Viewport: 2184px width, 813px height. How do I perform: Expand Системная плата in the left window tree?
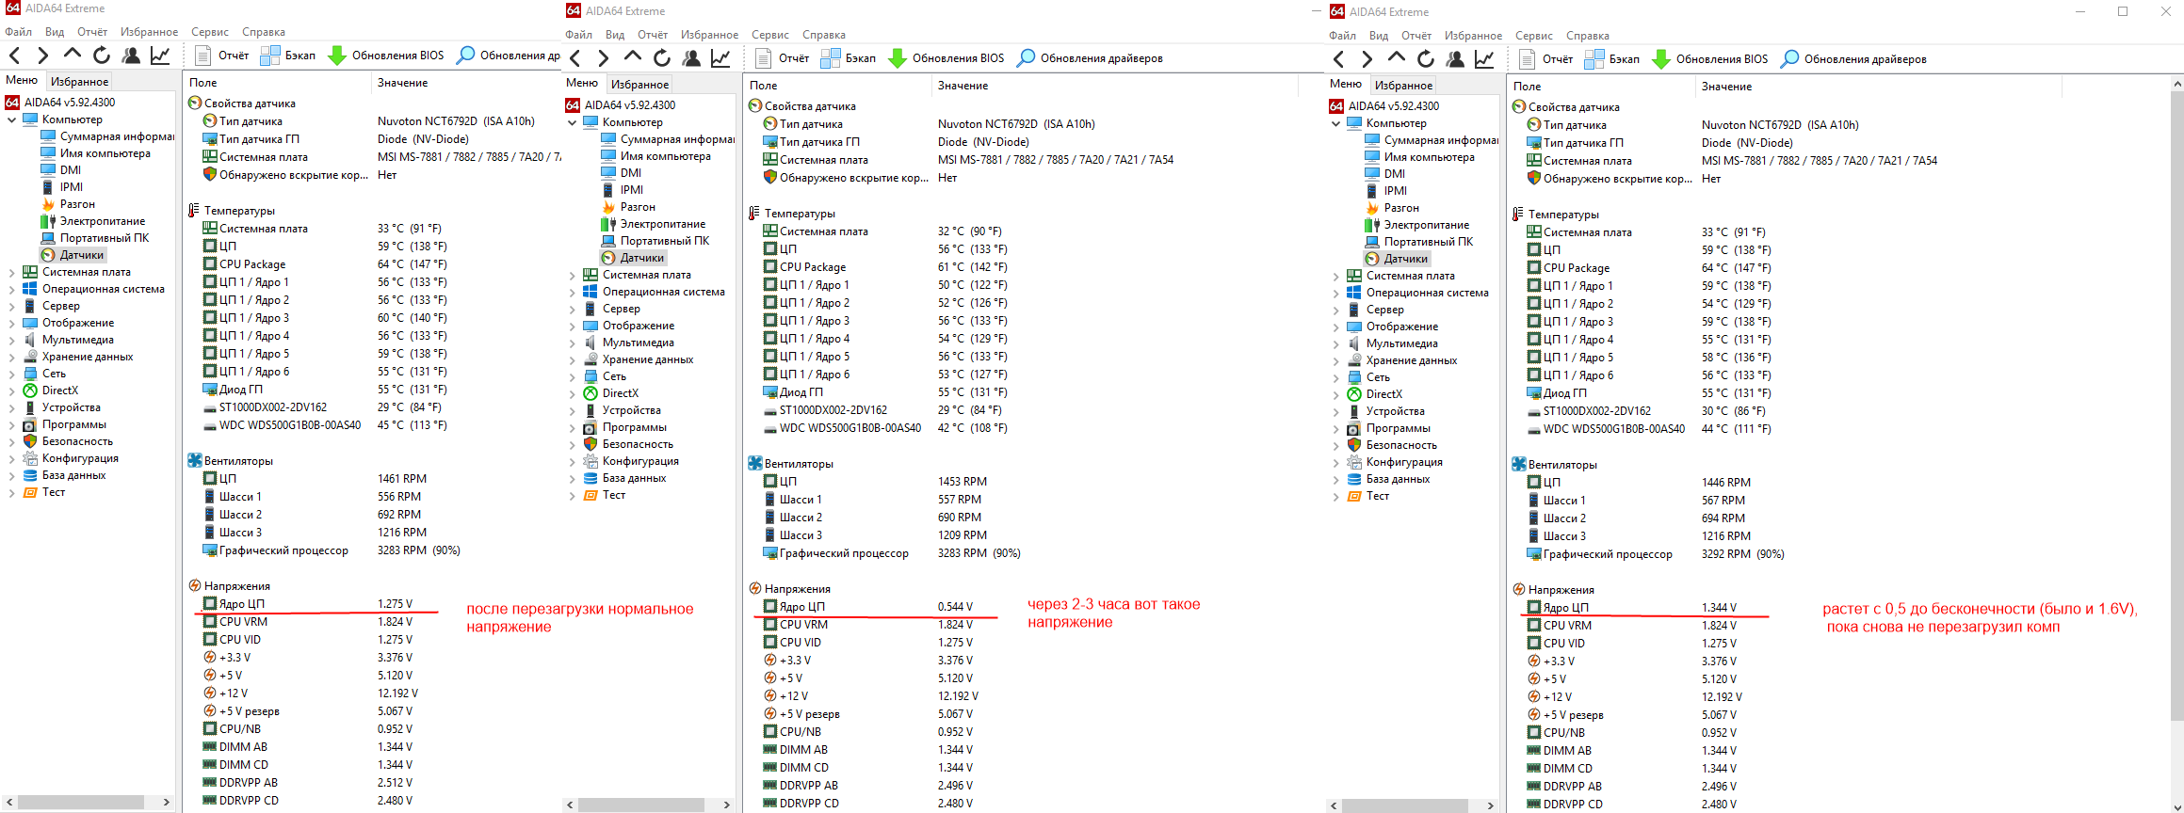pos(11,272)
